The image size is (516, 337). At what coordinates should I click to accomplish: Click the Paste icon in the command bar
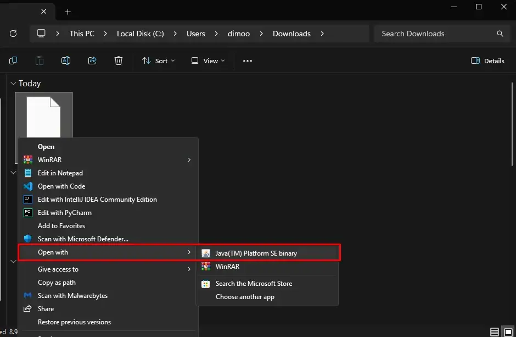click(x=40, y=60)
